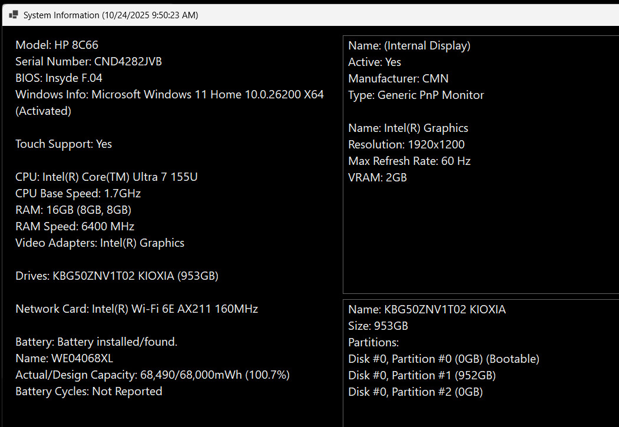The image size is (619, 427).
Task: Select 'RAM Speed: 6400 MHz' line
Action: click(75, 227)
